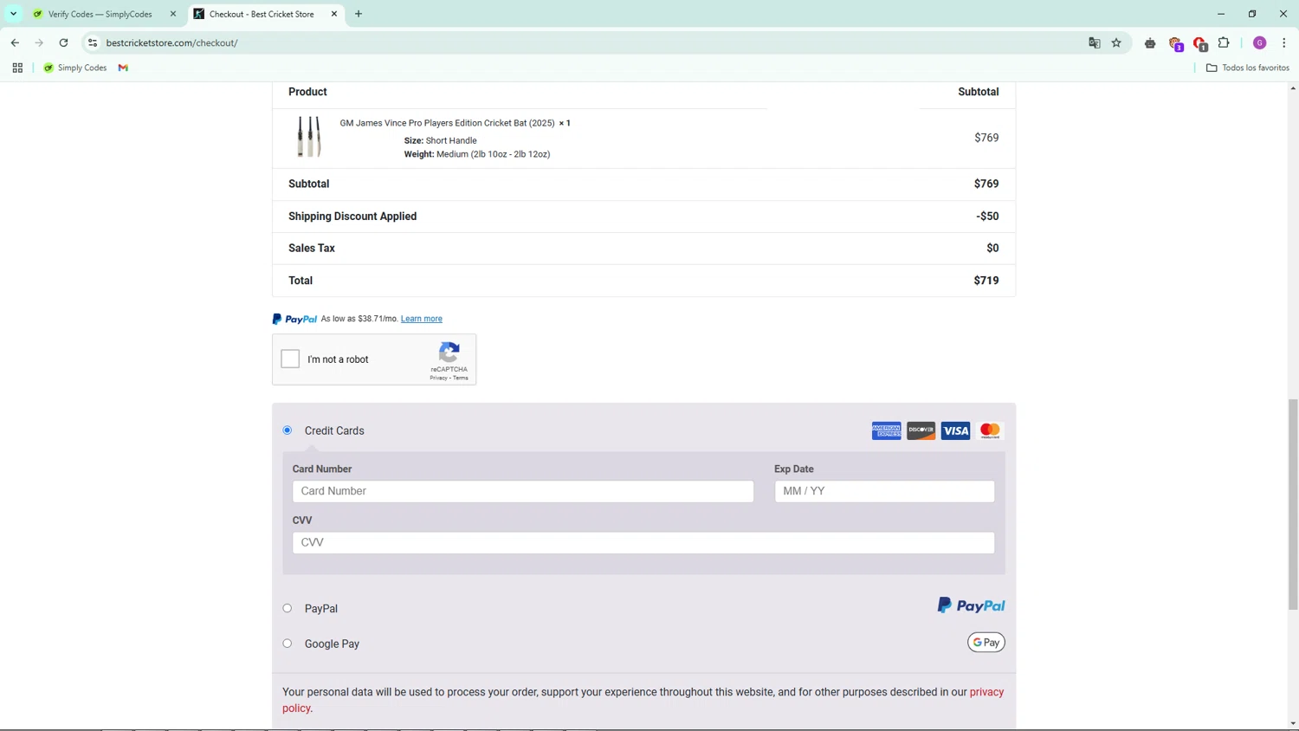Click the Visa card icon
The image size is (1299, 731).
tap(955, 430)
